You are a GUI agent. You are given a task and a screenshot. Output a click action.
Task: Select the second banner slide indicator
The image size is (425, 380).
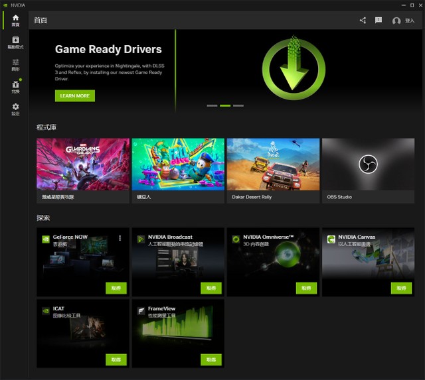pos(225,105)
